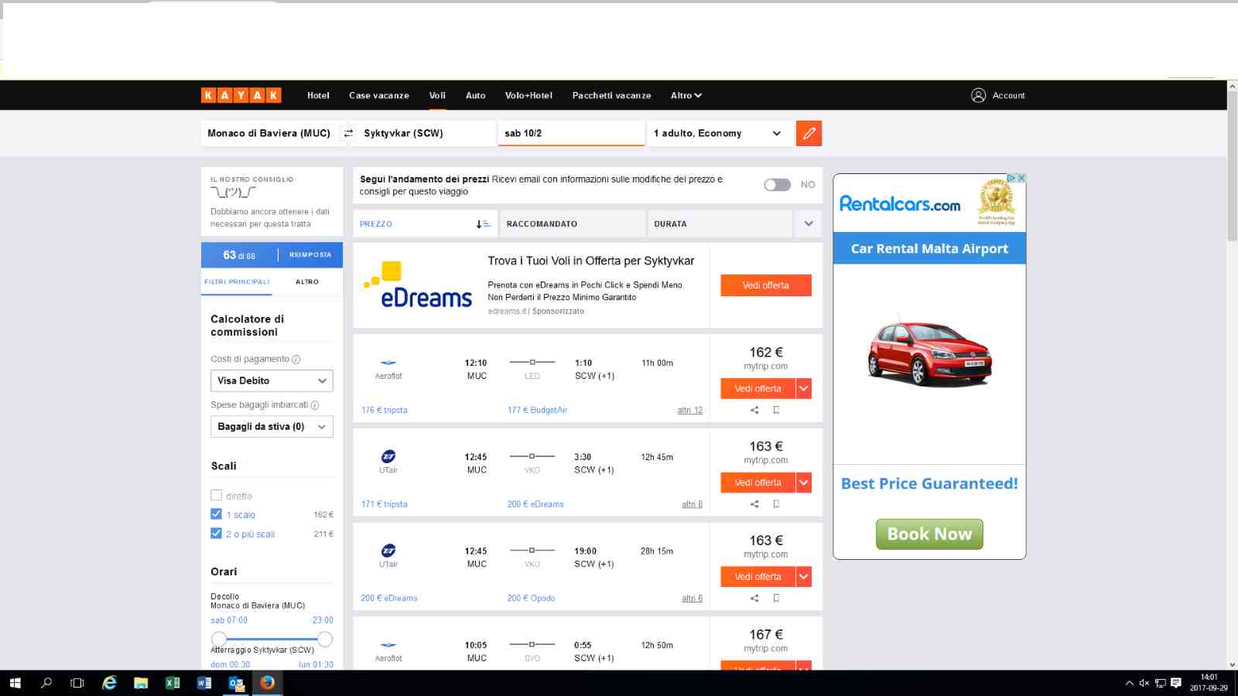This screenshot has width=1238, height=696.
Task: Open the Account profile icon
Action: click(978, 95)
